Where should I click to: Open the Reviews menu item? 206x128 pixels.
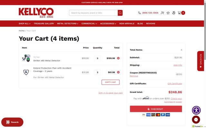pyautogui.click(x=151, y=24)
